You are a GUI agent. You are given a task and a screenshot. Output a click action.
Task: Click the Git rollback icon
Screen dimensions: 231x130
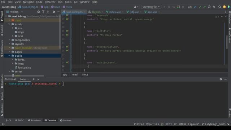click(214, 7)
